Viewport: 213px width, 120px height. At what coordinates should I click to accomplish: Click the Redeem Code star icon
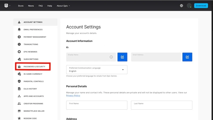click(x=19, y=118)
